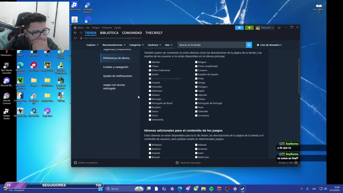Click the Windows taskbar Buscar box
The height and width of the screenshot is (193, 343).
pyautogui.click(x=125, y=189)
